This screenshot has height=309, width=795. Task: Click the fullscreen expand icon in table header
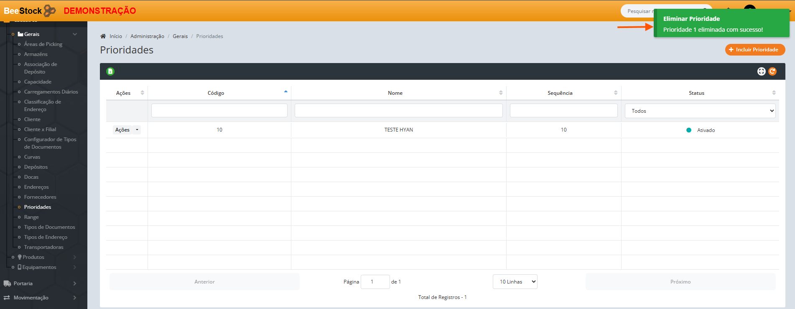click(761, 71)
